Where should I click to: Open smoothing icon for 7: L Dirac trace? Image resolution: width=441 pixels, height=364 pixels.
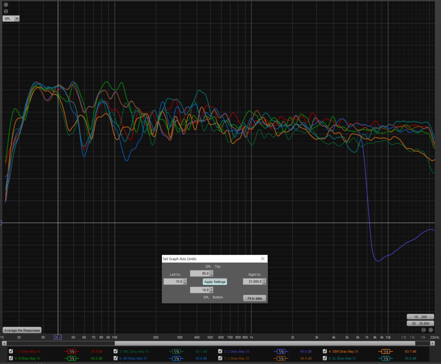point(281,358)
